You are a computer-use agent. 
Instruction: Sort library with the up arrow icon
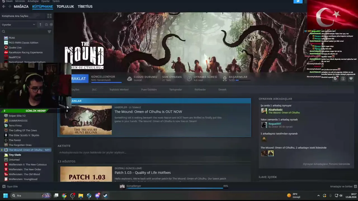[x=40, y=25]
